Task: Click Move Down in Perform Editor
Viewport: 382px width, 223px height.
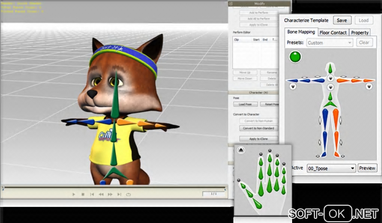Action: click(245, 79)
